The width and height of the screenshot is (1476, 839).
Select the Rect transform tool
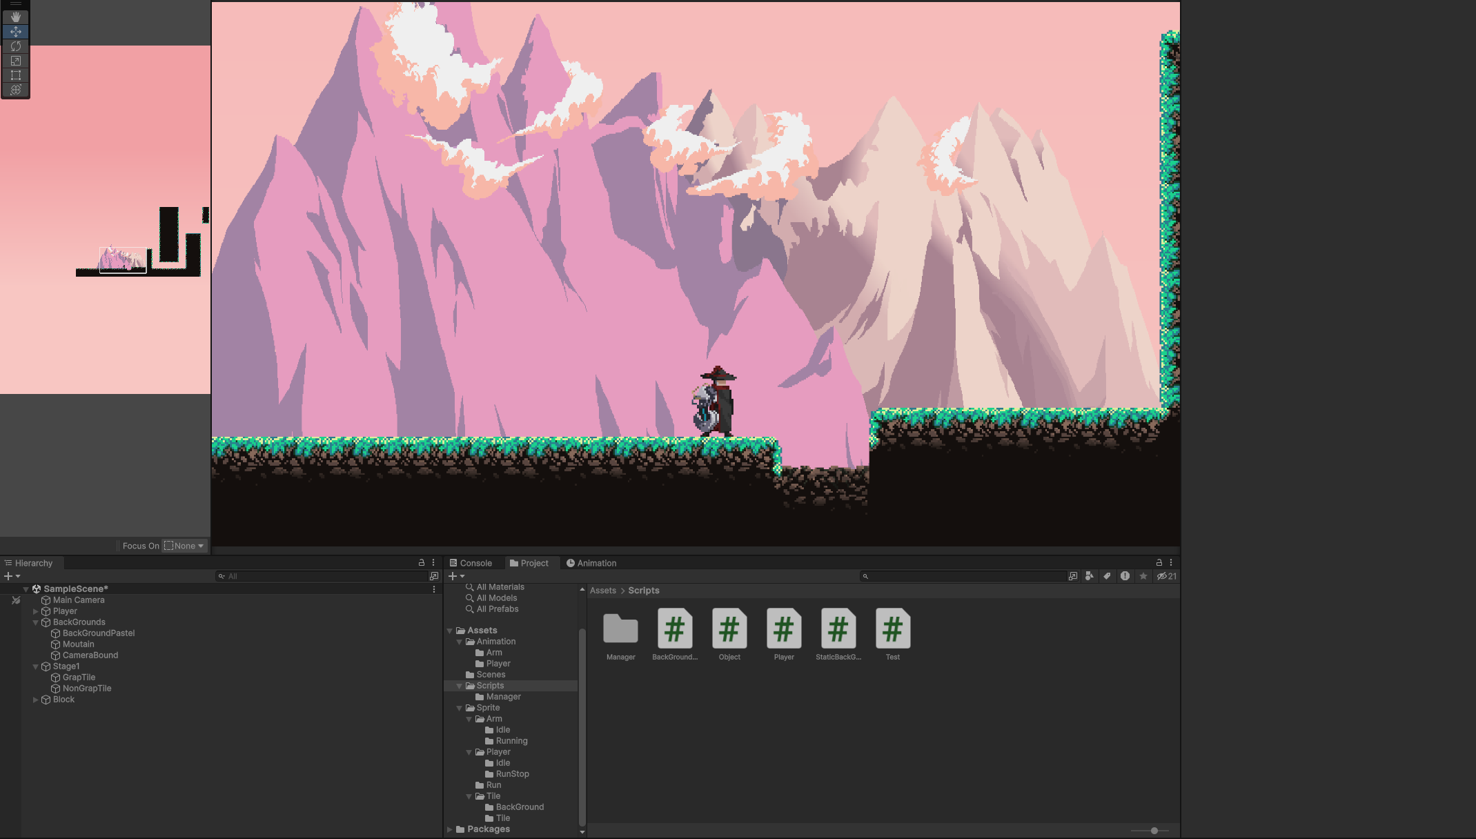click(x=15, y=75)
